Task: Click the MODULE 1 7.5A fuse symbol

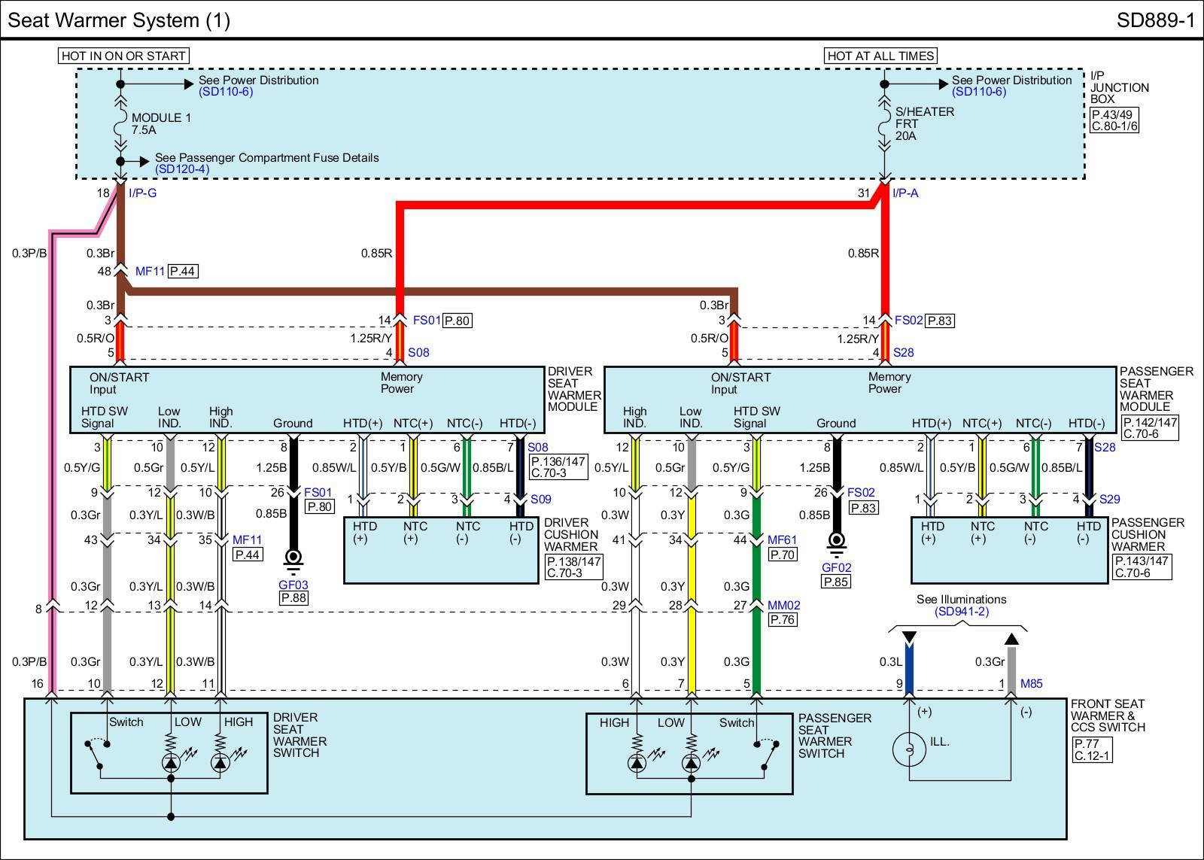Action: click(x=120, y=123)
